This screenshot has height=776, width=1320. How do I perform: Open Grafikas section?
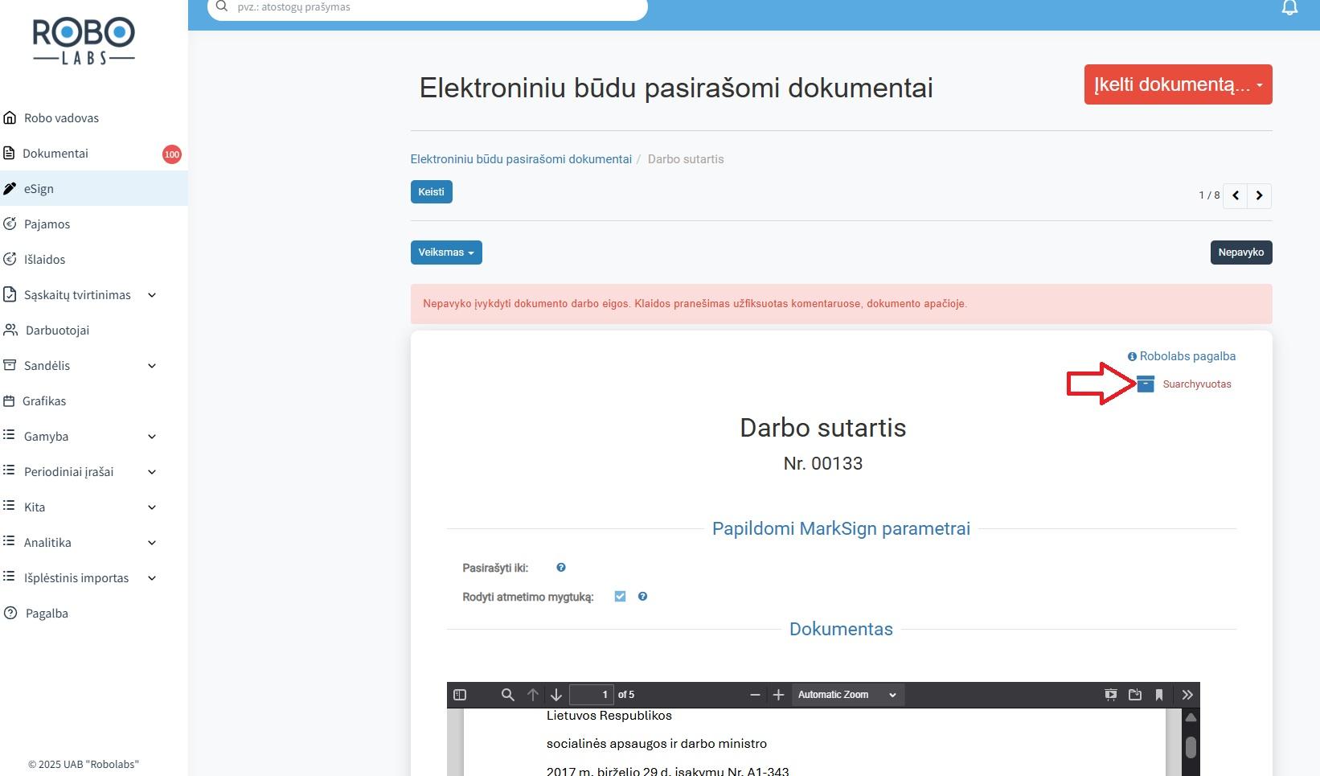(x=94, y=401)
